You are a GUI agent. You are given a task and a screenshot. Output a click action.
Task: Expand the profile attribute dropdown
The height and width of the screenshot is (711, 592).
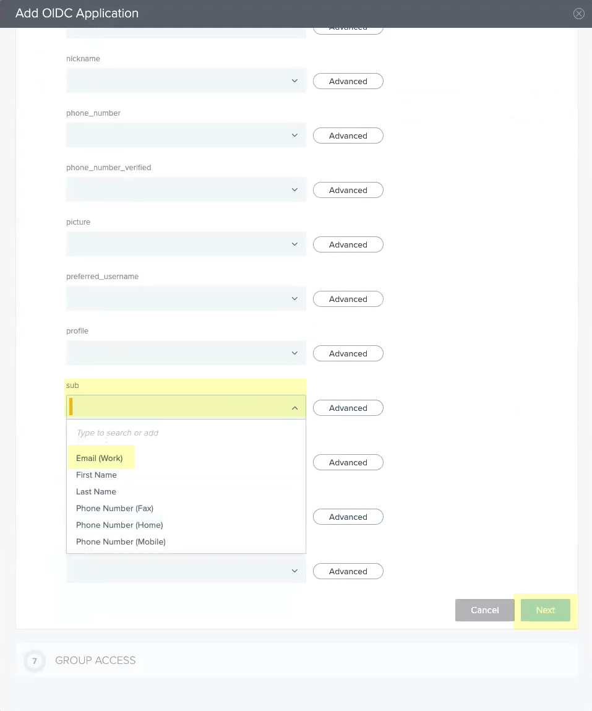click(x=186, y=353)
